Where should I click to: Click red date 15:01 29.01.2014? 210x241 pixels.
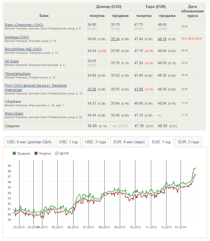pos(191,39)
